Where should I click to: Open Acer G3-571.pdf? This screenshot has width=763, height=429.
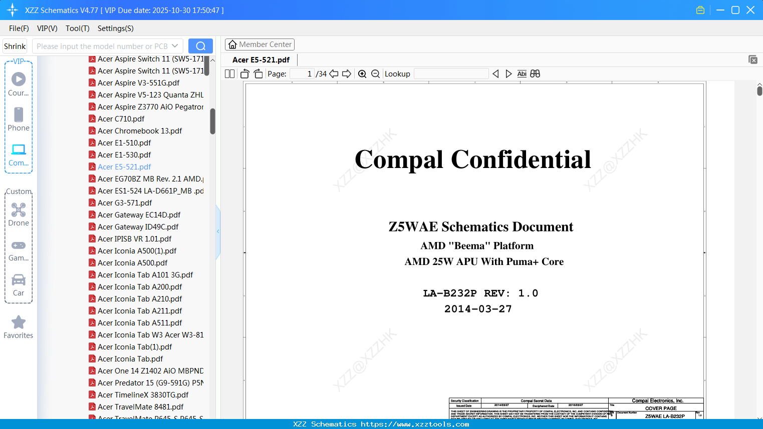coord(120,203)
